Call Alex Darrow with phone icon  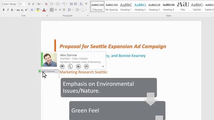pos(70,66)
